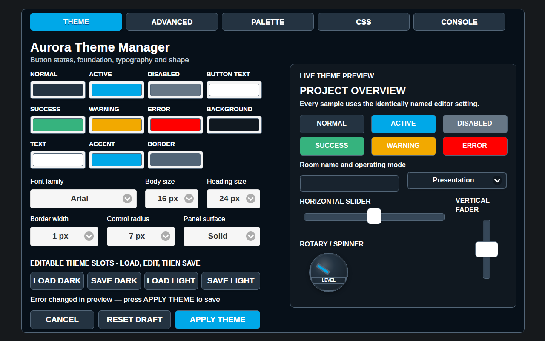Screen dimensions: 545x341
Task: Click the horizontal slider thumb
Action: pos(374,216)
